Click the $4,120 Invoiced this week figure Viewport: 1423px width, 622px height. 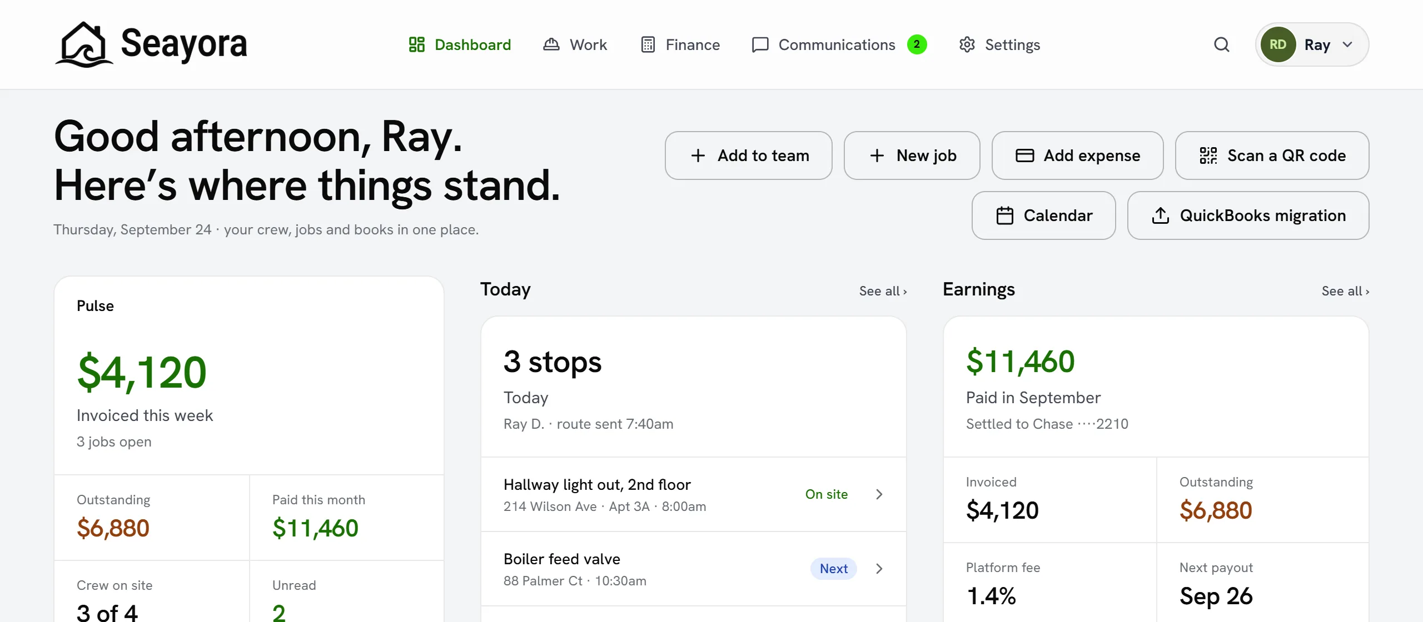click(142, 372)
